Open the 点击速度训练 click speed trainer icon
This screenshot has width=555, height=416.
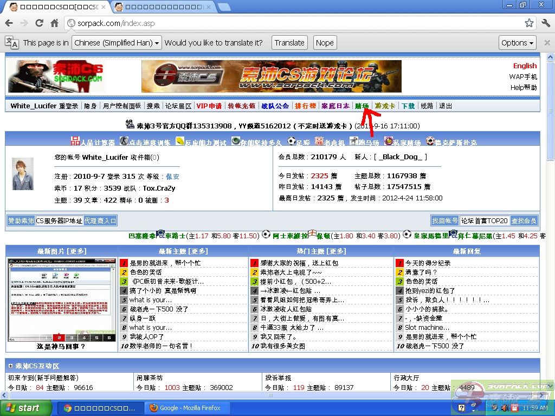click(x=124, y=142)
